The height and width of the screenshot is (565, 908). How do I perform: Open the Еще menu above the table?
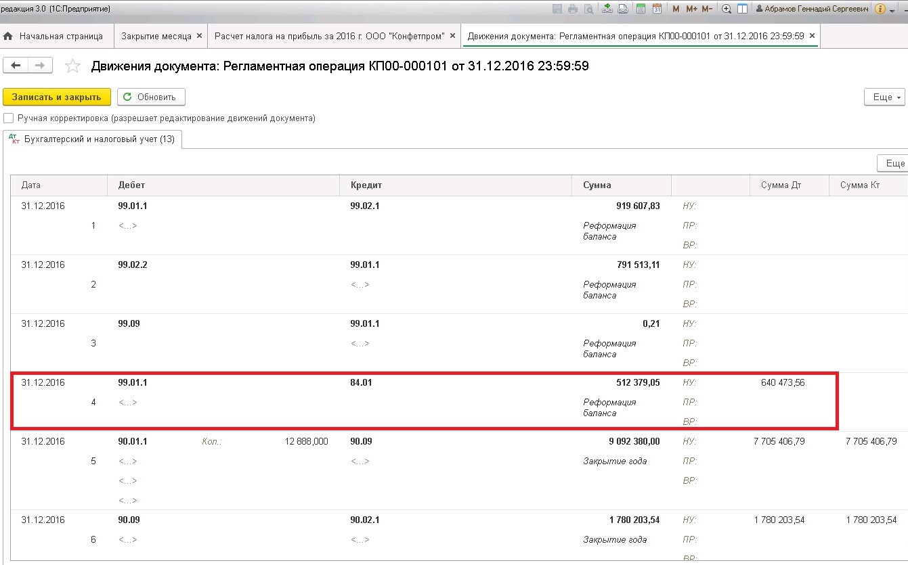(894, 163)
